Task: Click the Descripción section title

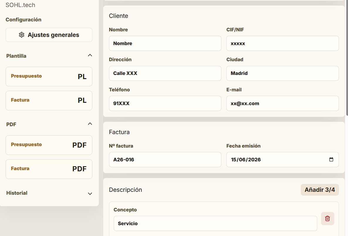Action: 125,190
